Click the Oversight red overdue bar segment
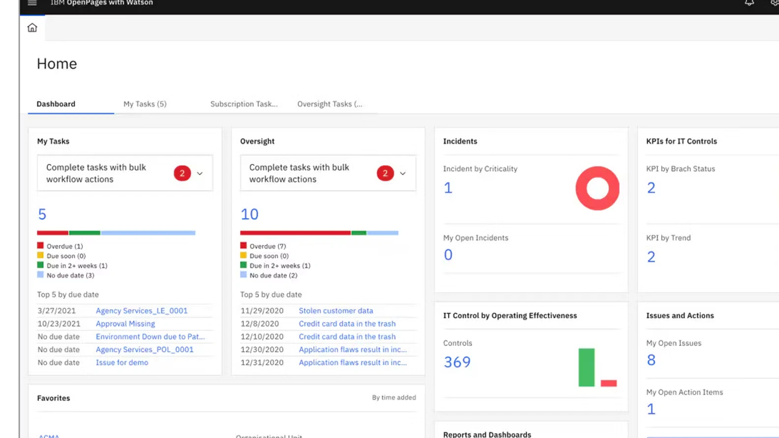 [x=295, y=233]
